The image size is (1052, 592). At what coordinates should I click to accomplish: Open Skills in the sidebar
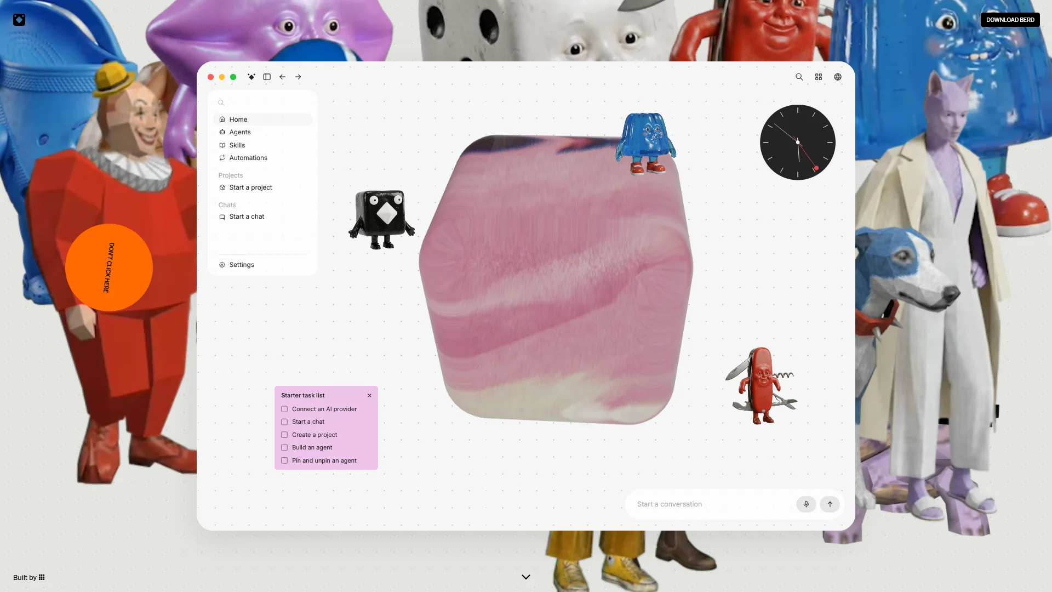coord(263,145)
